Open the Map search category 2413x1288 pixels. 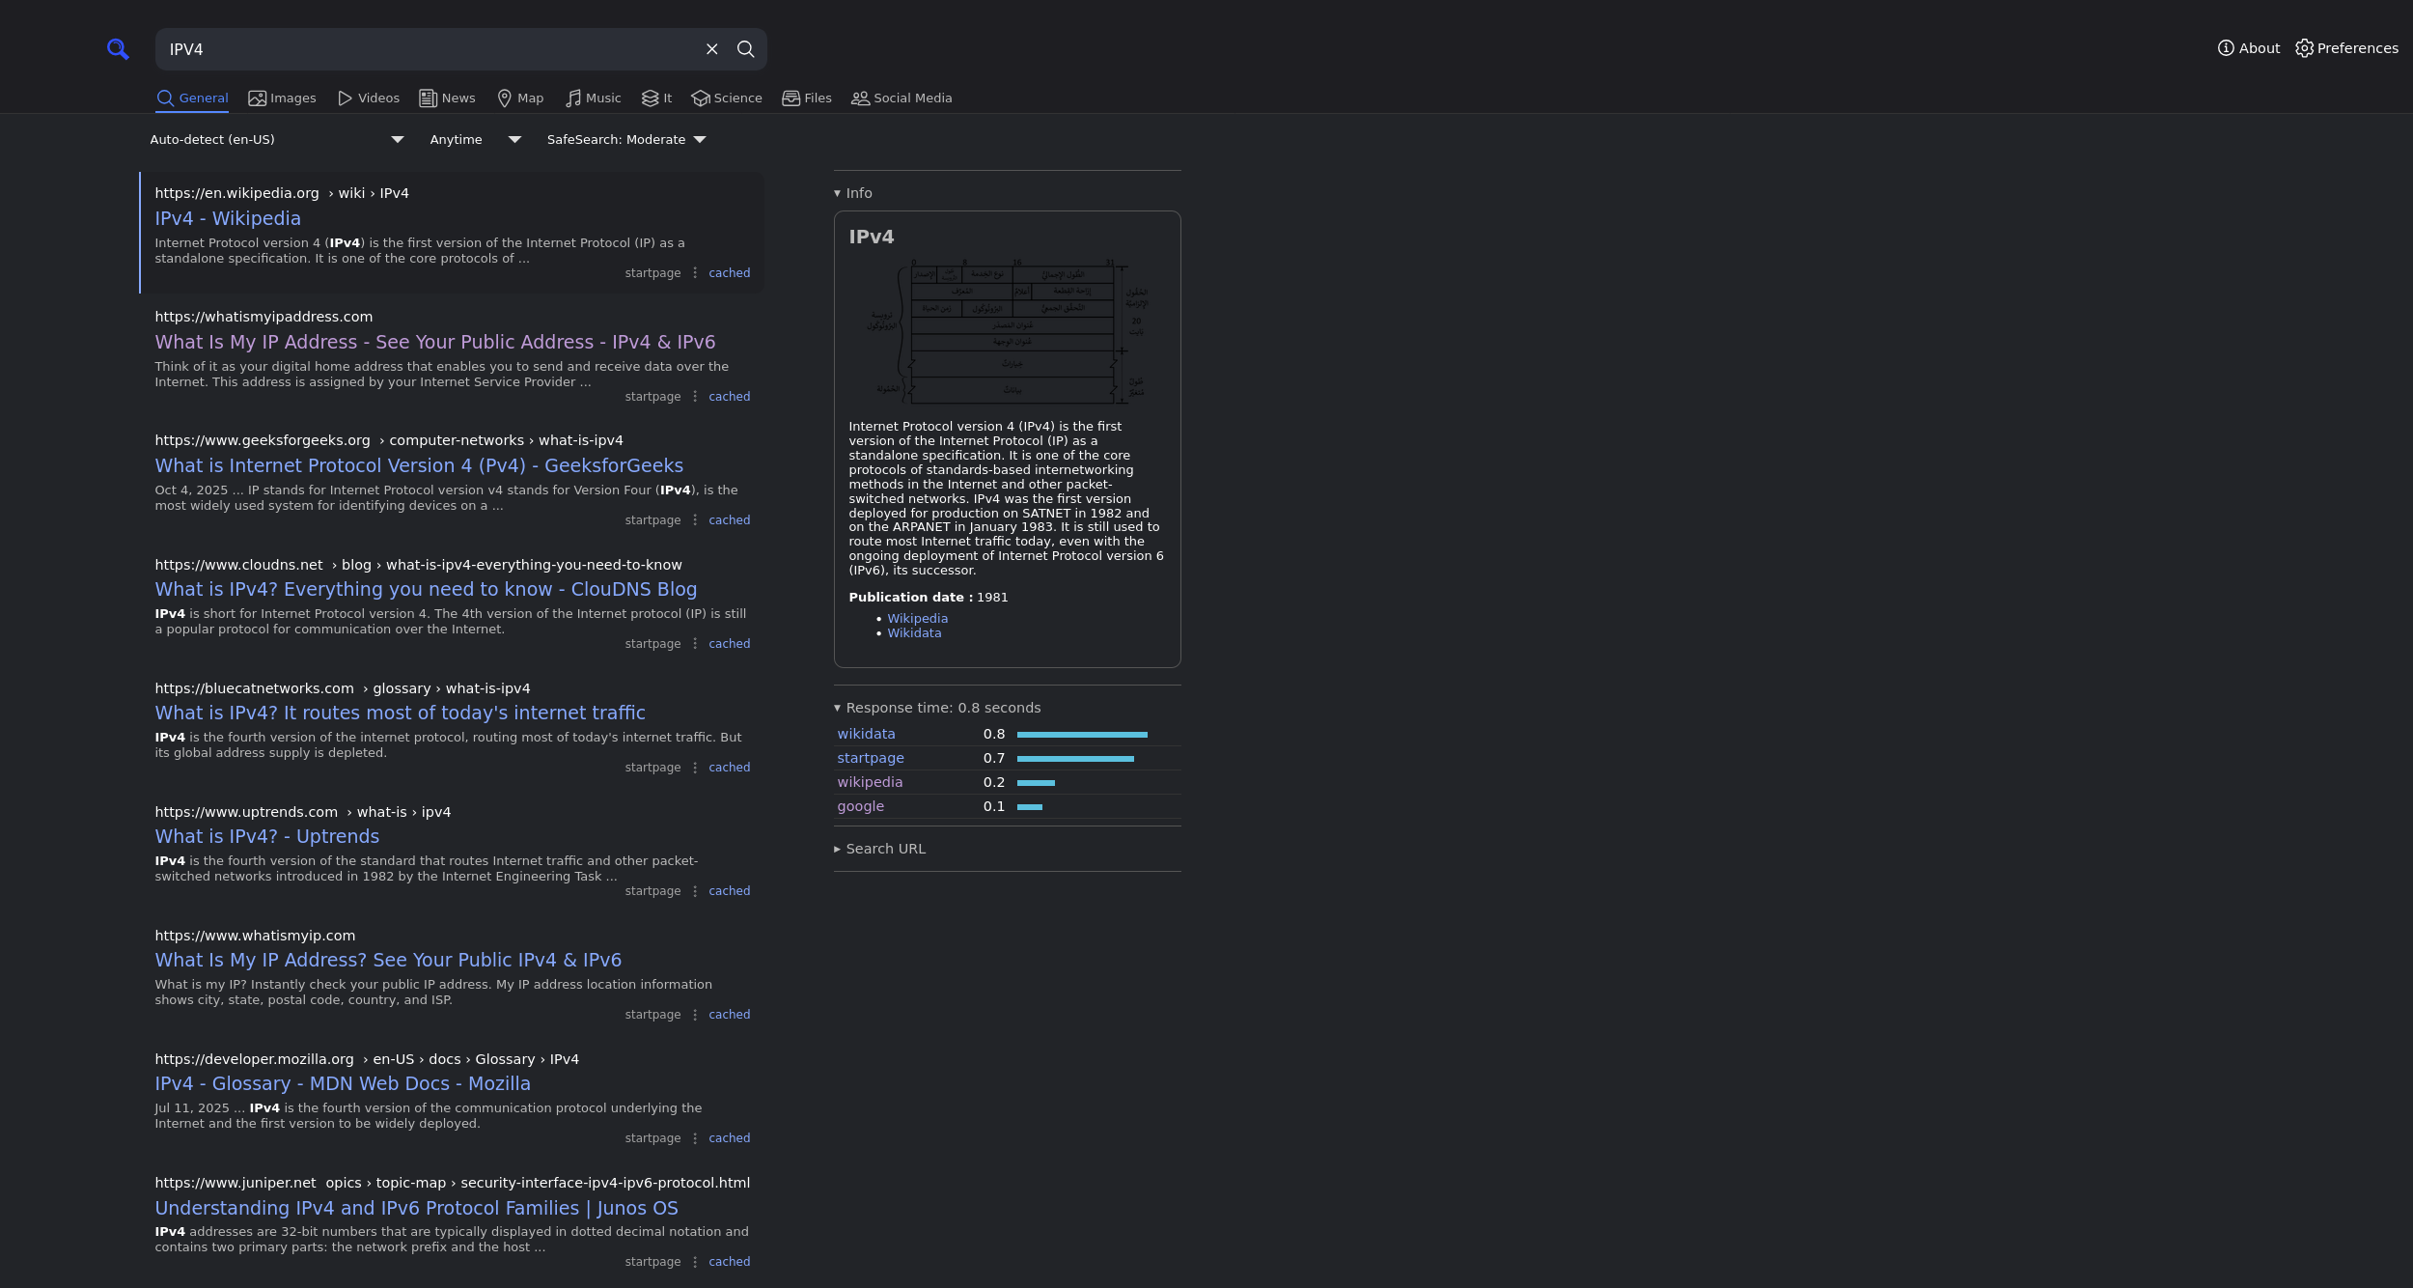click(520, 98)
